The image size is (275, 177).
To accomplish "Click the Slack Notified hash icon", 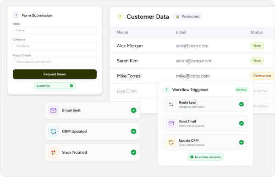I will point(53,152).
